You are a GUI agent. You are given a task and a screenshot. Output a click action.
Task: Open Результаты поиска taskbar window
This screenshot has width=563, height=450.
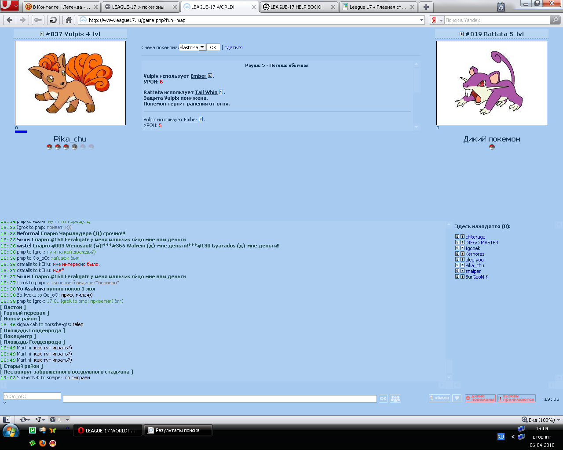pyautogui.click(x=178, y=430)
